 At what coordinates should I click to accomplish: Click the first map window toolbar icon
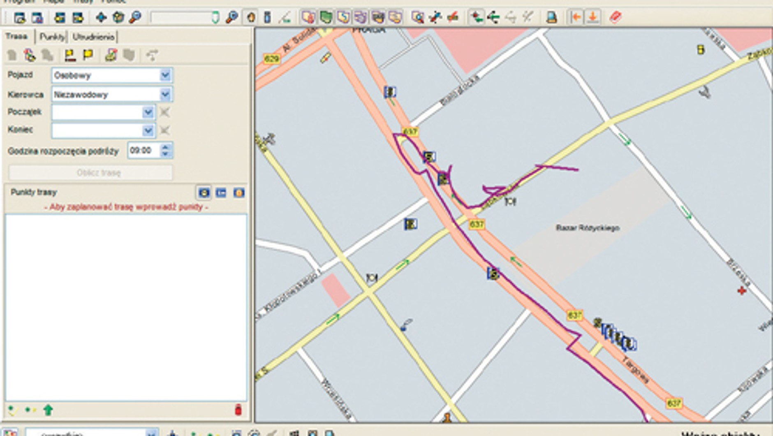pos(19,17)
